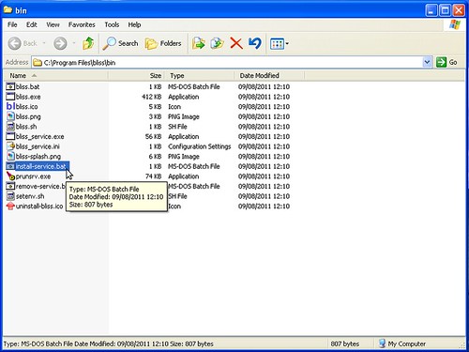Click the folder icon in address bar
Viewport: 469px width, 352px height.
pos(38,63)
